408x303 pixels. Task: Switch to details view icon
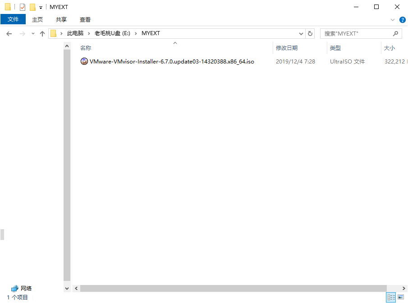coord(391,297)
